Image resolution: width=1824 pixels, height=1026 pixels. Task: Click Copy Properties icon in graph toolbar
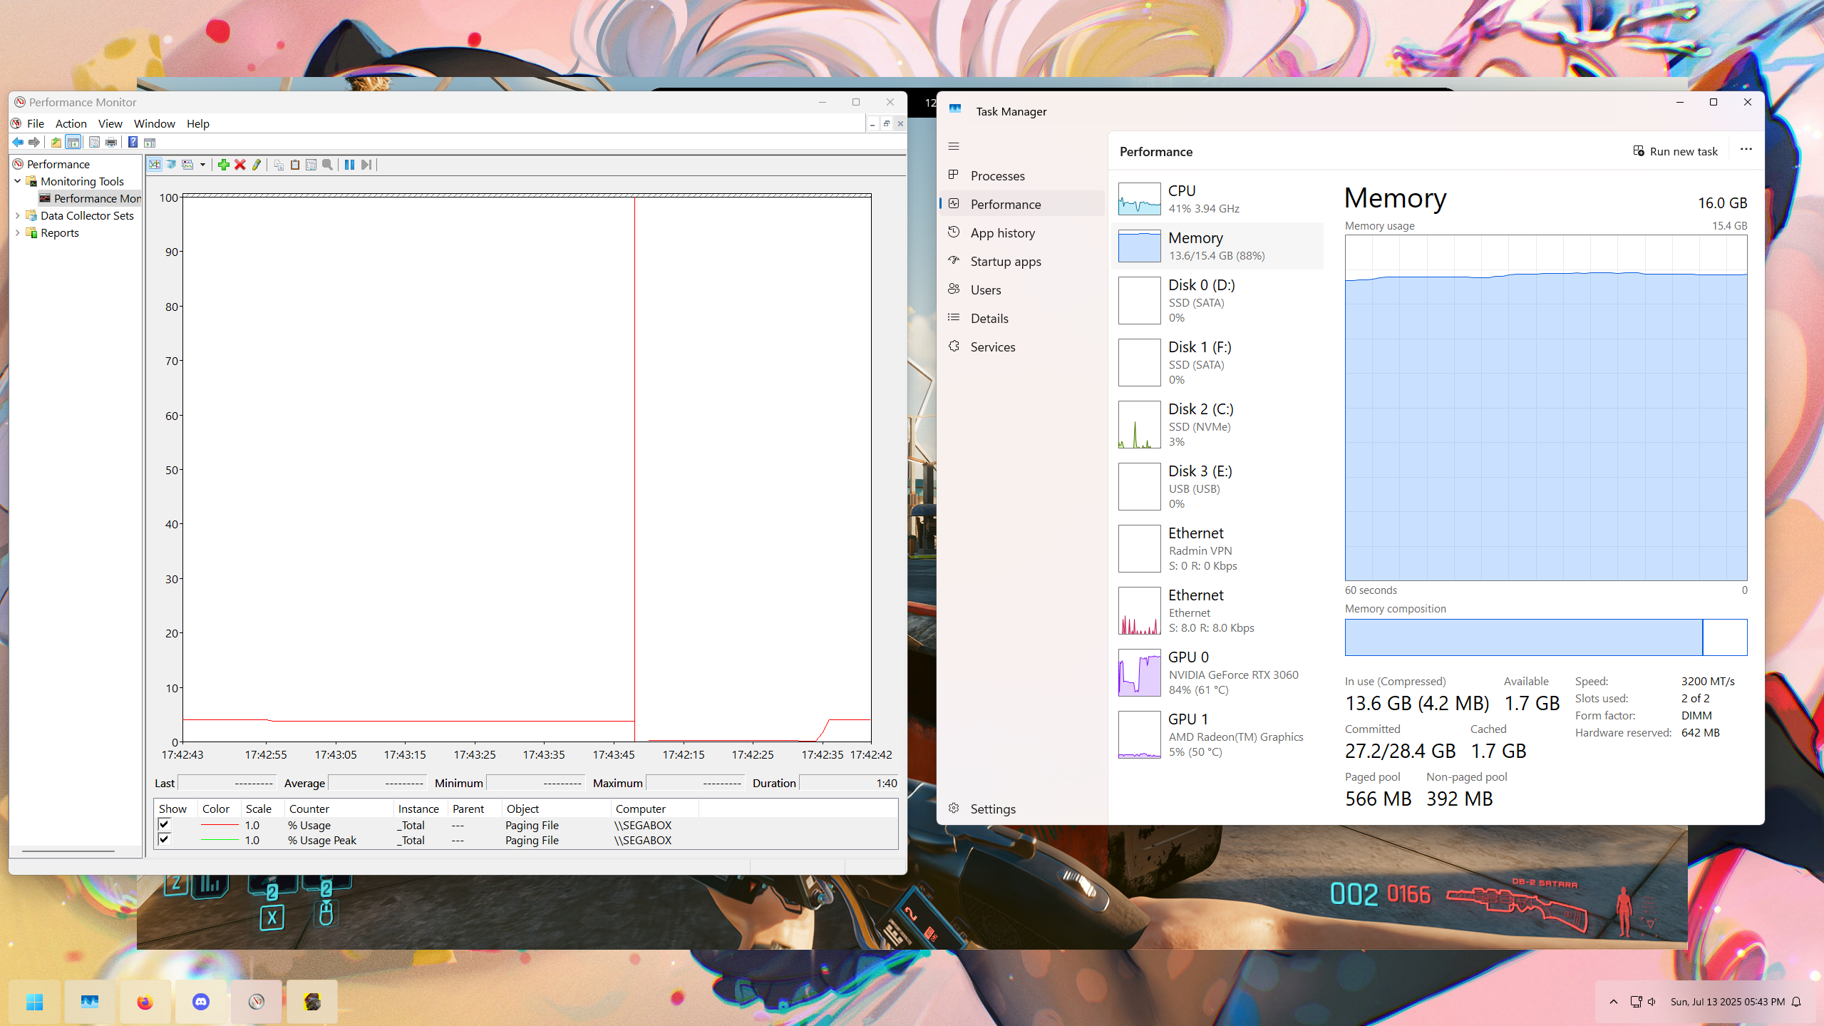pyautogui.click(x=279, y=165)
